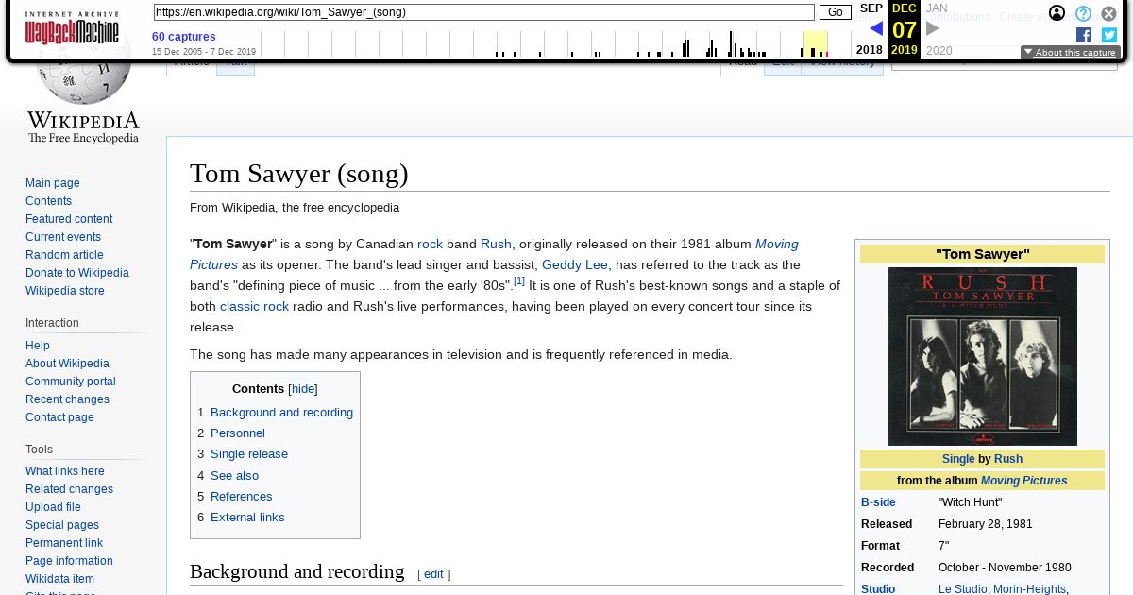Edit the Background and recording section
The height and width of the screenshot is (595, 1133).
[433, 574]
